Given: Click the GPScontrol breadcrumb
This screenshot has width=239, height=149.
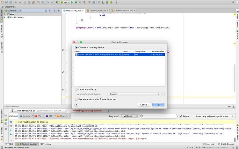Looking at the screenshot, I should tap(8, 7).
